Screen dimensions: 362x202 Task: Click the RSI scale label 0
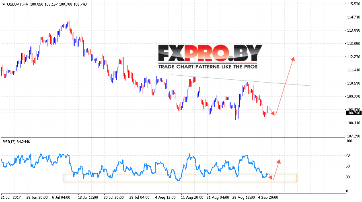click(x=348, y=191)
